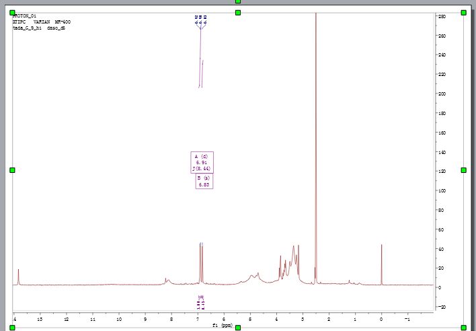Click the 0 tick label on ppm axis
The image size is (476, 331).
coord(381,319)
